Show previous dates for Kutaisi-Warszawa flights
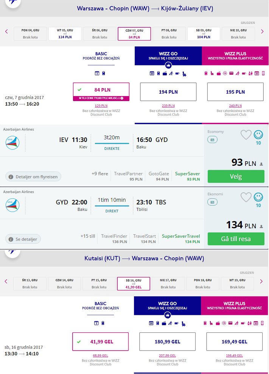 click(6, 282)
